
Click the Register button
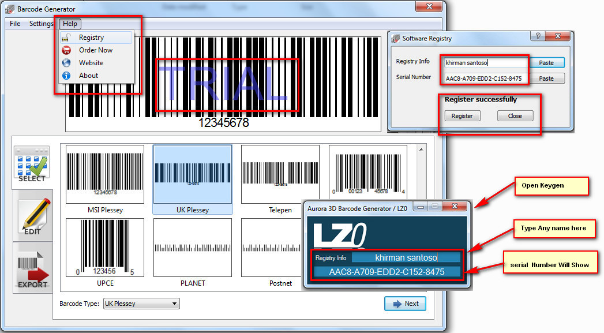point(462,116)
